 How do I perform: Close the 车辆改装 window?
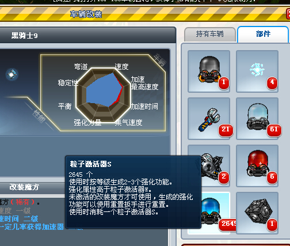tap(288, 14)
